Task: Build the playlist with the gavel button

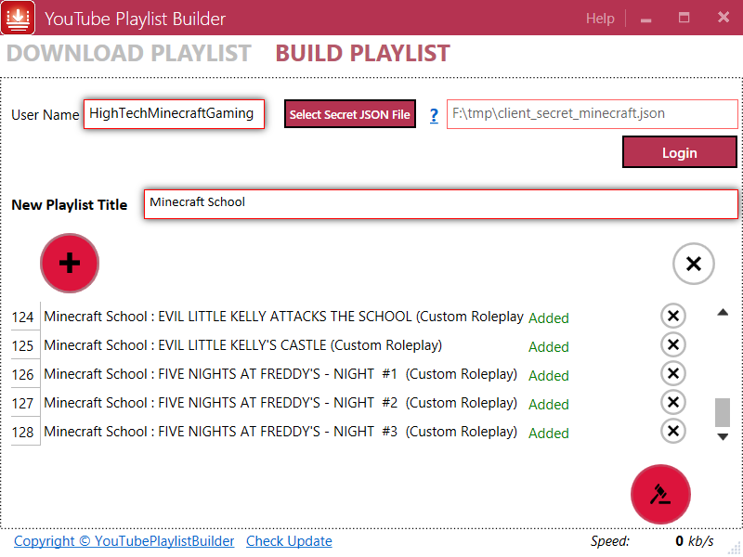Action: 660,494
